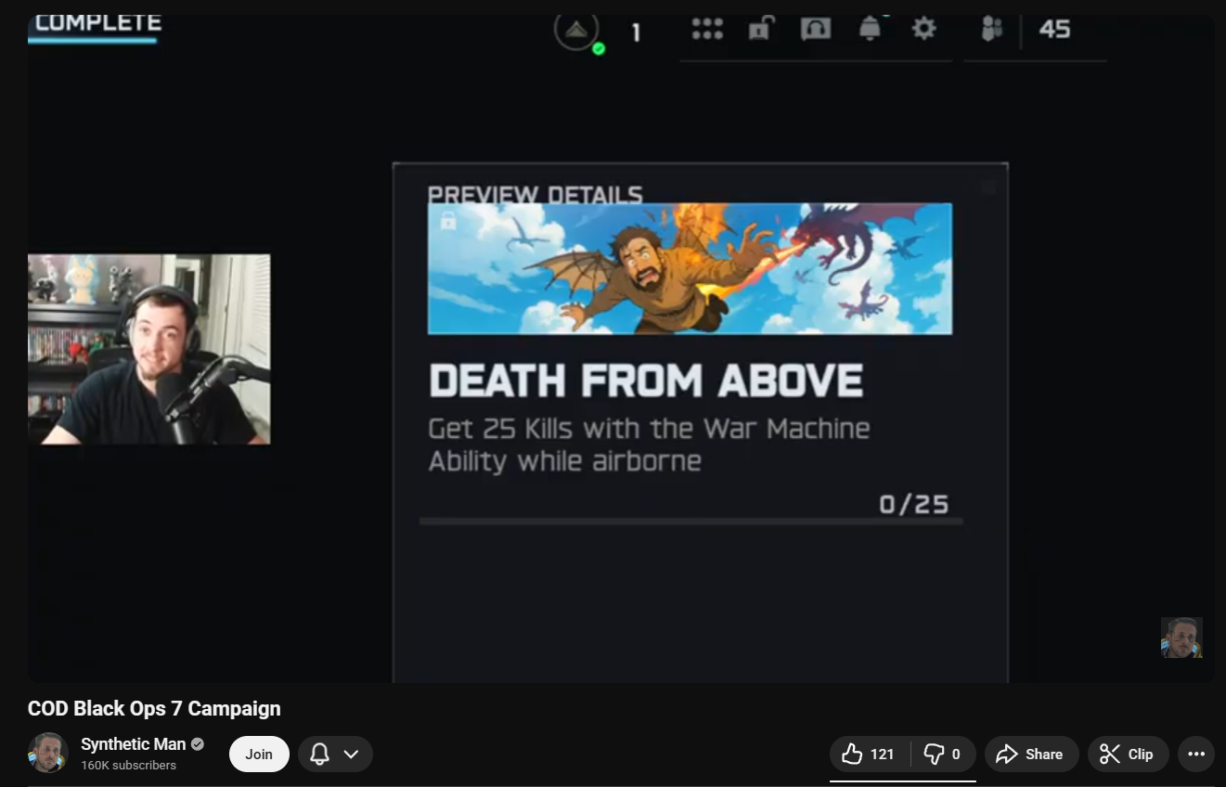Click the "COD Black Ops 7 Campaign" title
Viewport: 1226px width, 787px height.
coord(154,708)
